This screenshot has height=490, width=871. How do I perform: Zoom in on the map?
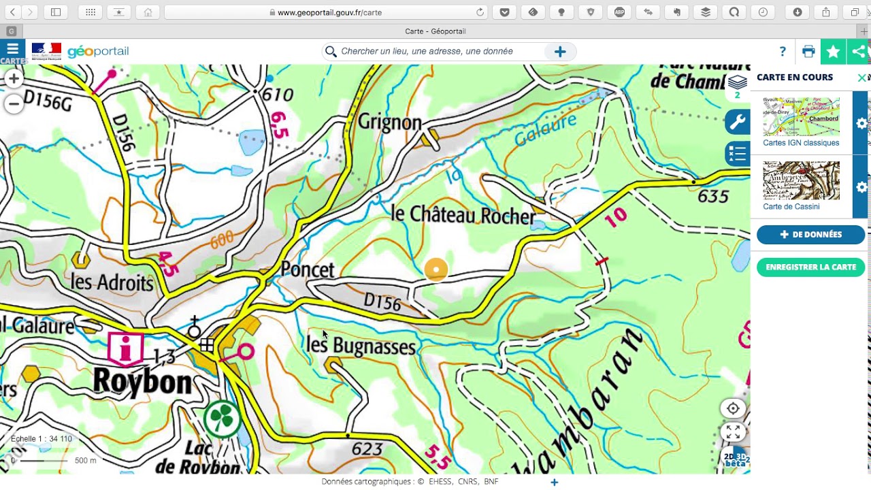pyautogui.click(x=14, y=79)
